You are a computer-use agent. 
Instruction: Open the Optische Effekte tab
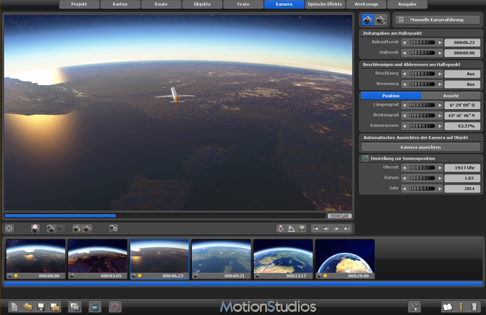click(325, 4)
